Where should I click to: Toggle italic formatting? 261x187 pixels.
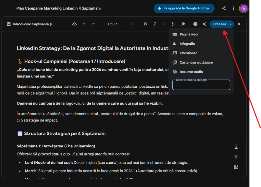click(155, 24)
